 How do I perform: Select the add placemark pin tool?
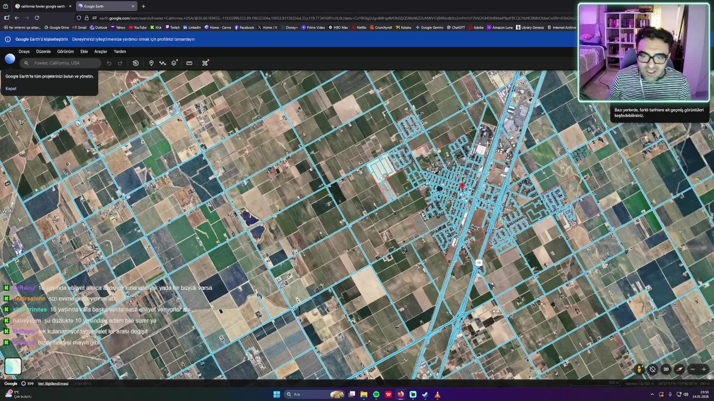point(151,63)
